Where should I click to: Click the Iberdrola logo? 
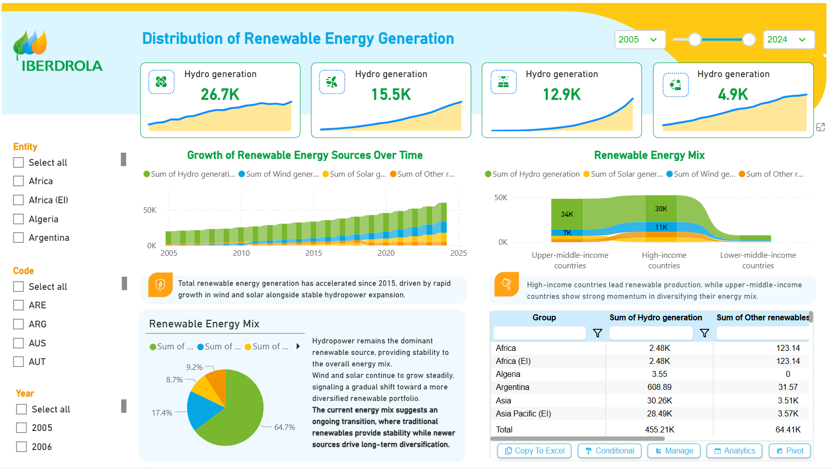(58, 51)
